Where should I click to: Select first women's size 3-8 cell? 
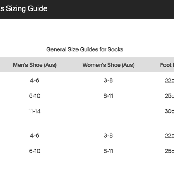tap(108, 81)
